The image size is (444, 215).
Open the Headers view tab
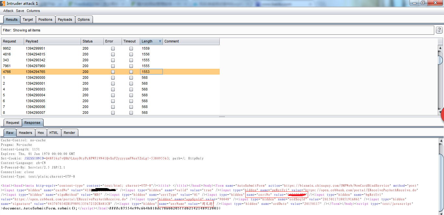[25, 133]
